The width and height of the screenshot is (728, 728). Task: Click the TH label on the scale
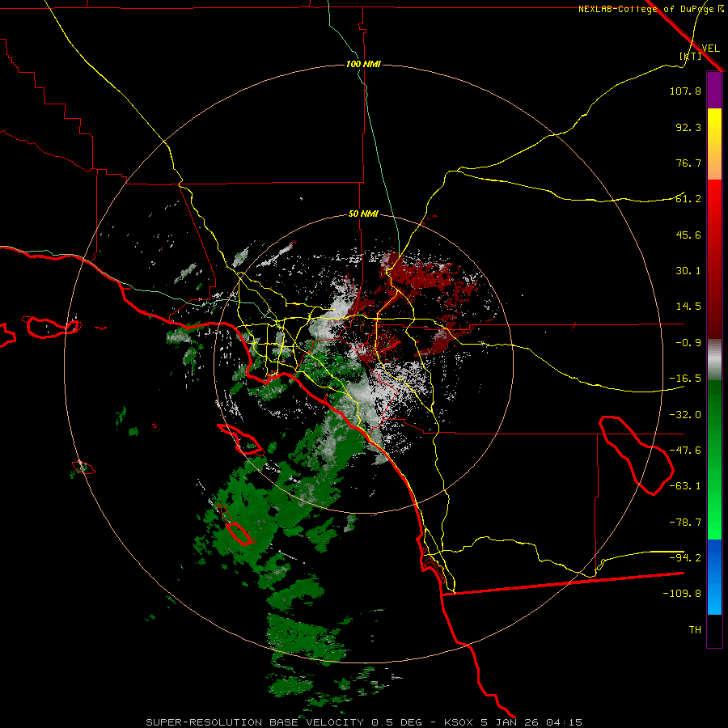coord(695,630)
